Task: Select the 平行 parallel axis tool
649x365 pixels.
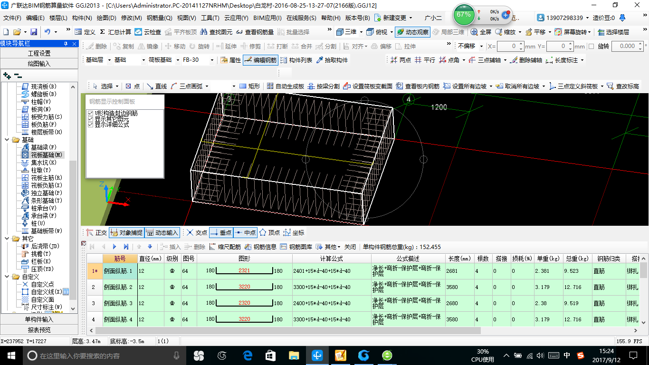Action: (425, 60)
